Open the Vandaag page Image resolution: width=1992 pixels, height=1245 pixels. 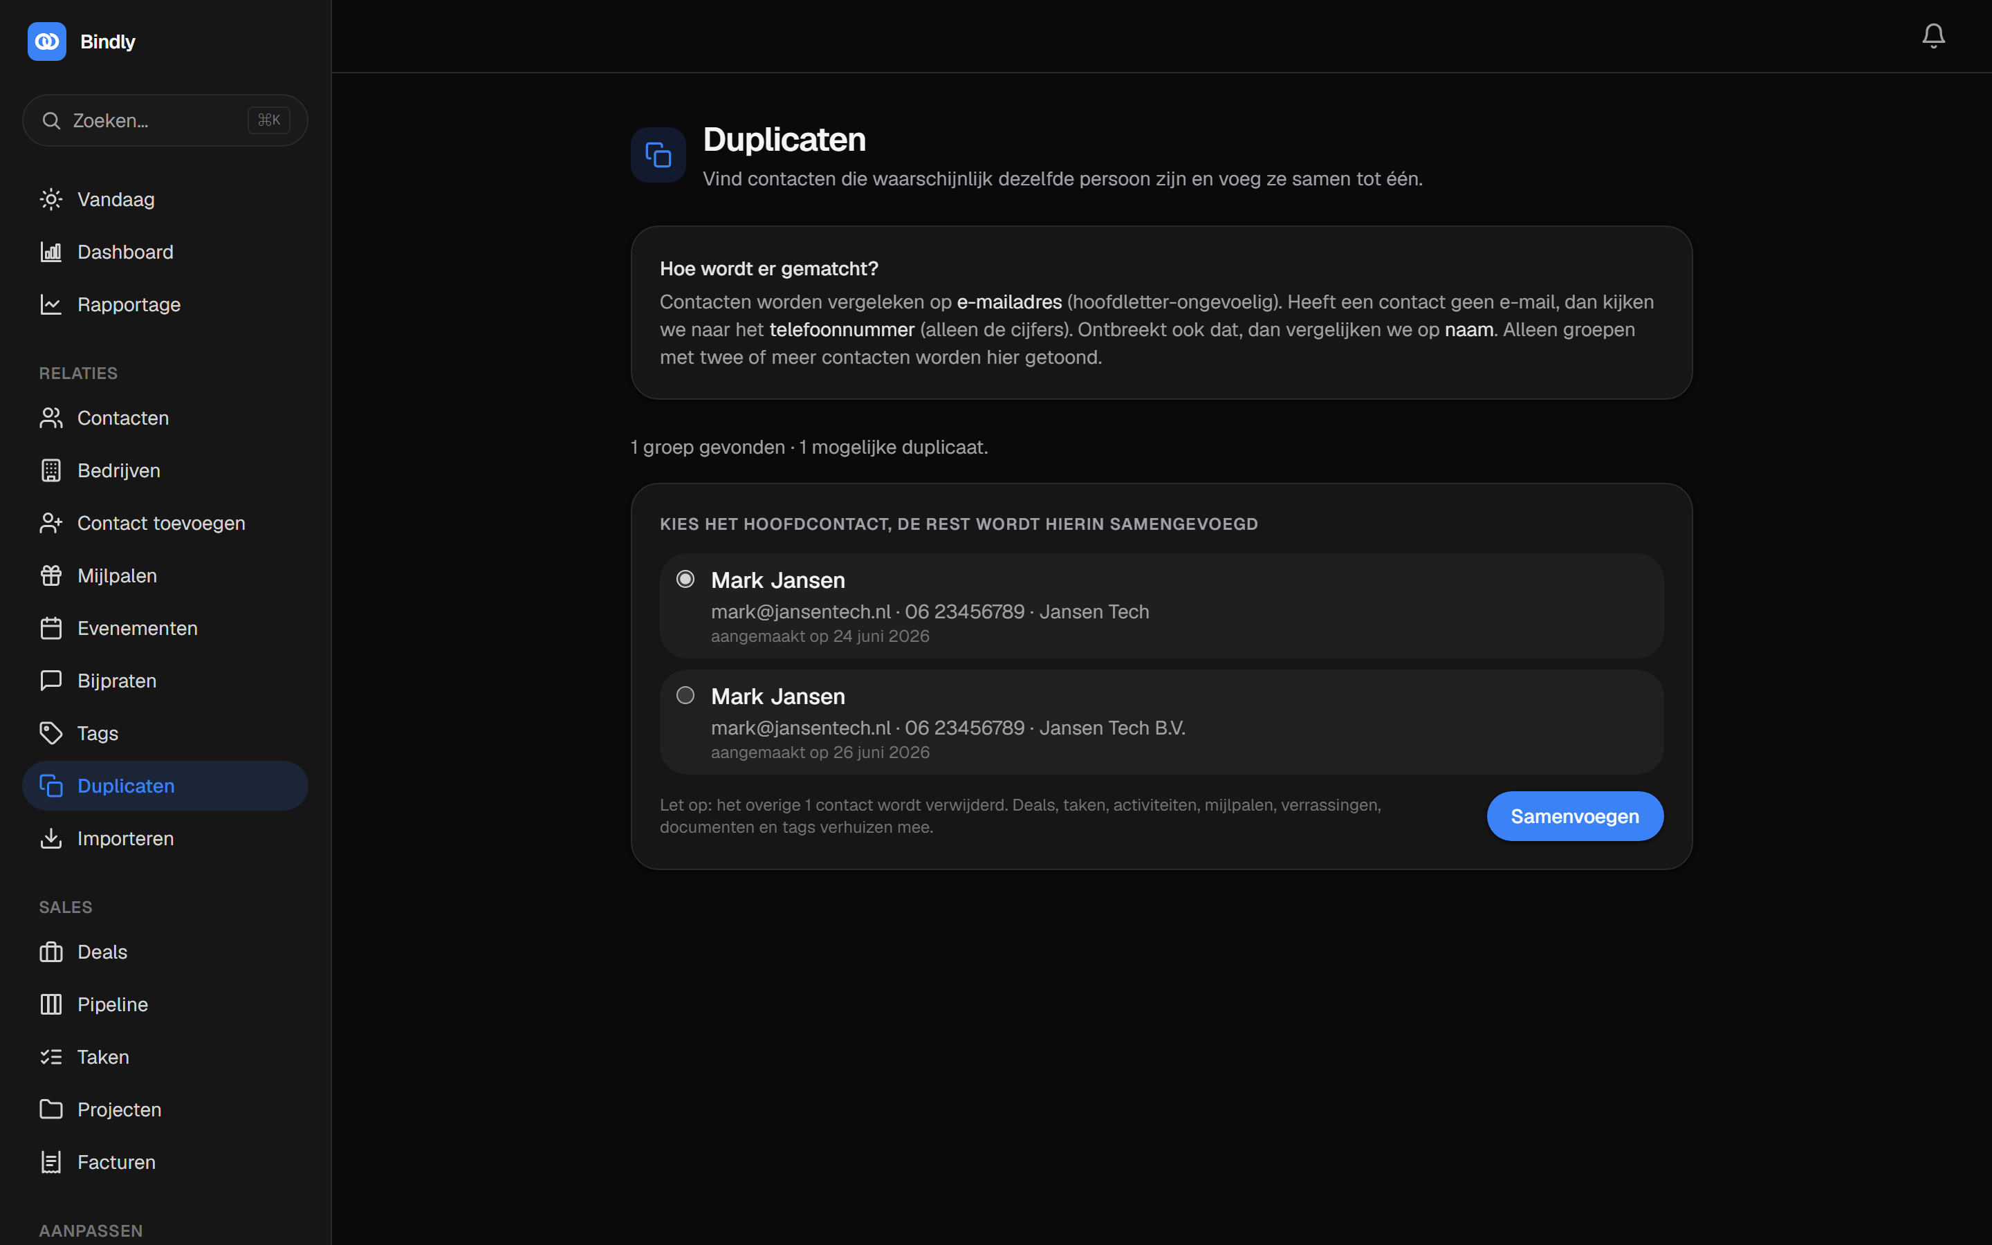tap(165, 199)
